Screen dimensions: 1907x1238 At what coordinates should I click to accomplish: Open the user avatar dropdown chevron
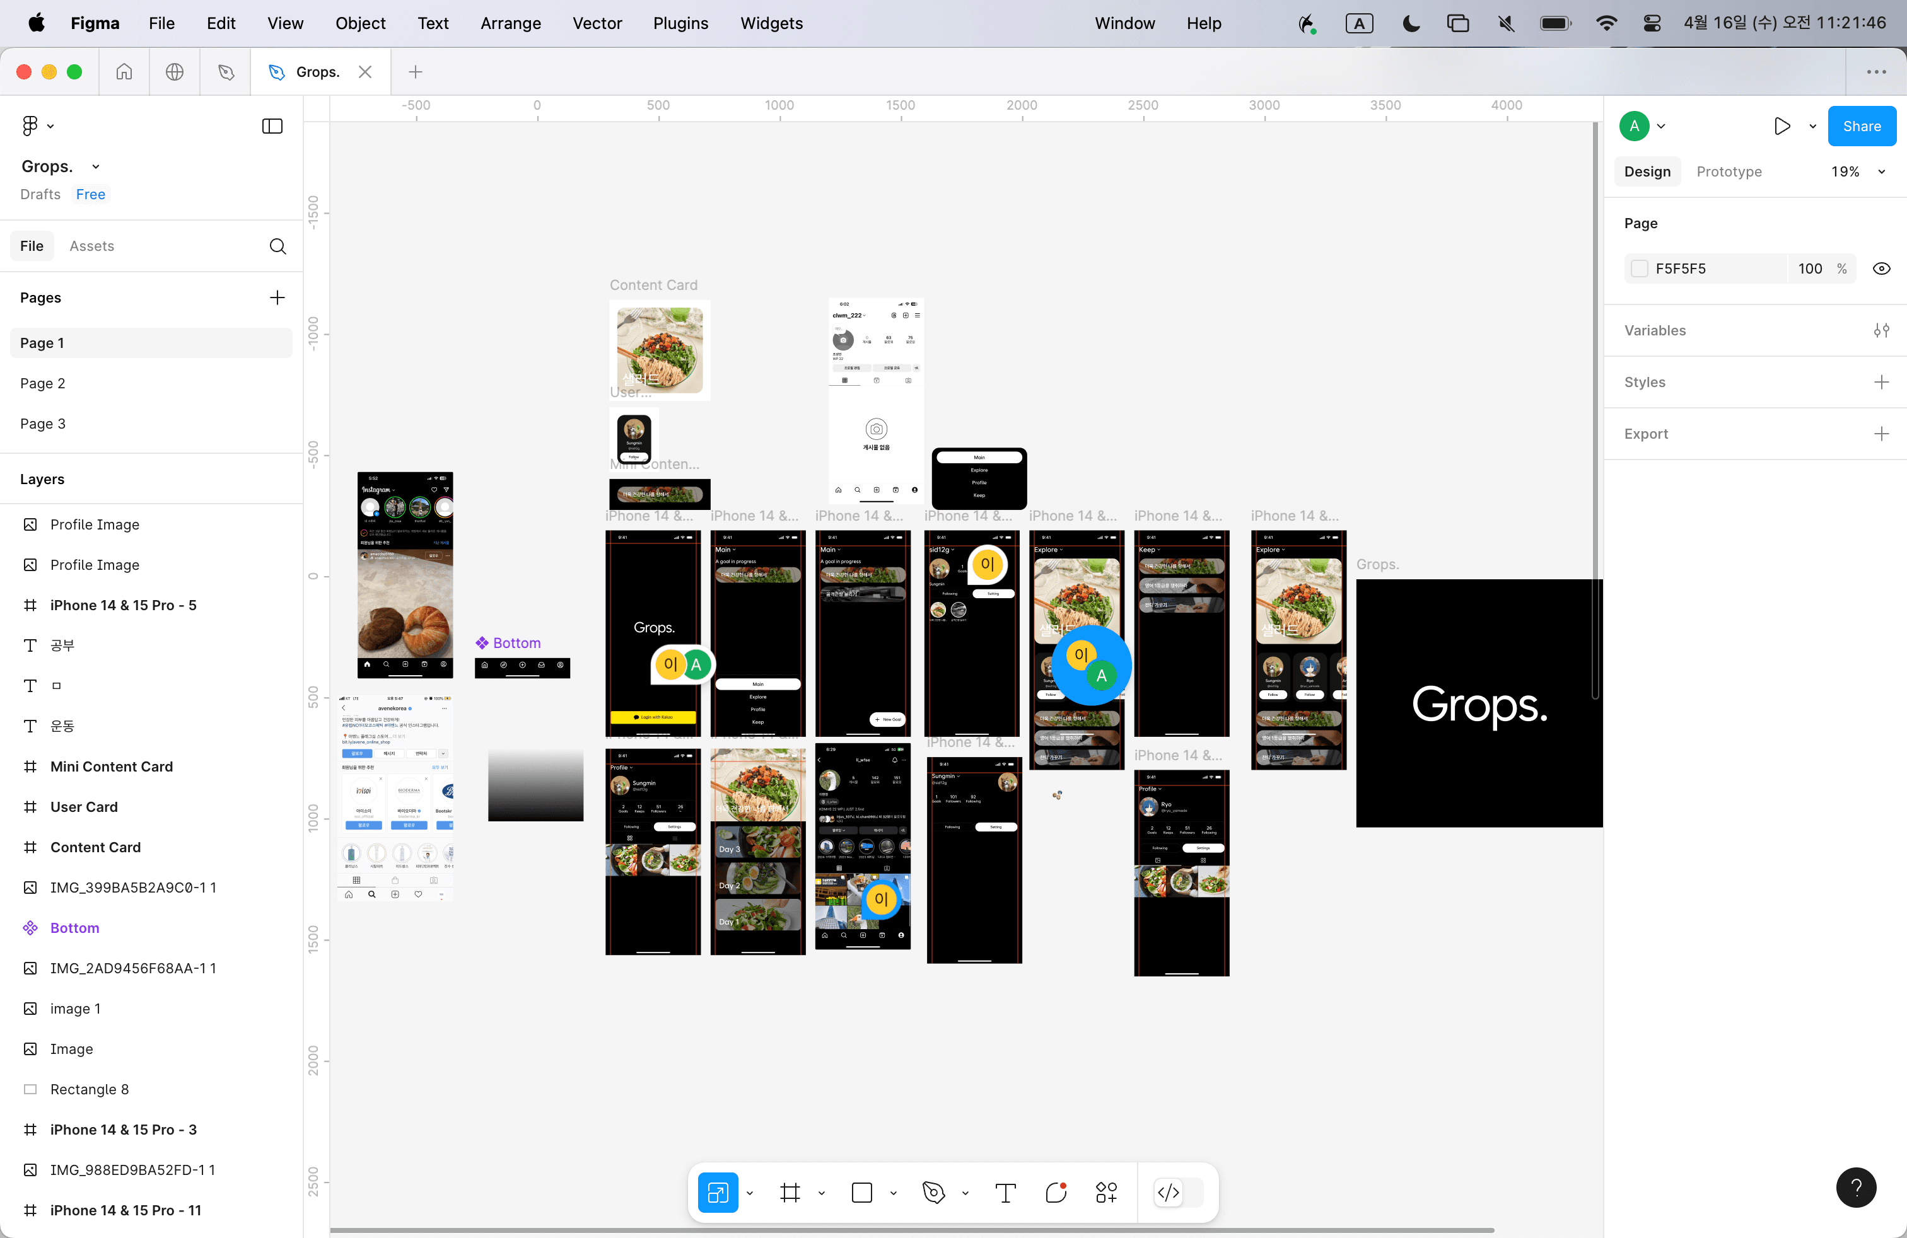(x=1661, y=127)
